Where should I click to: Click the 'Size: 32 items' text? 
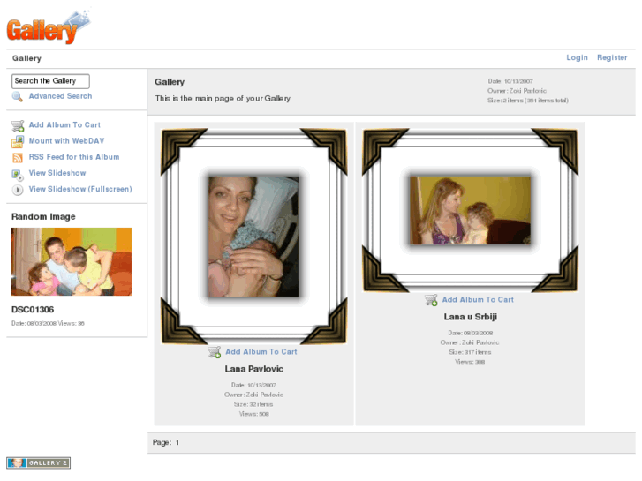coord(253,404)
